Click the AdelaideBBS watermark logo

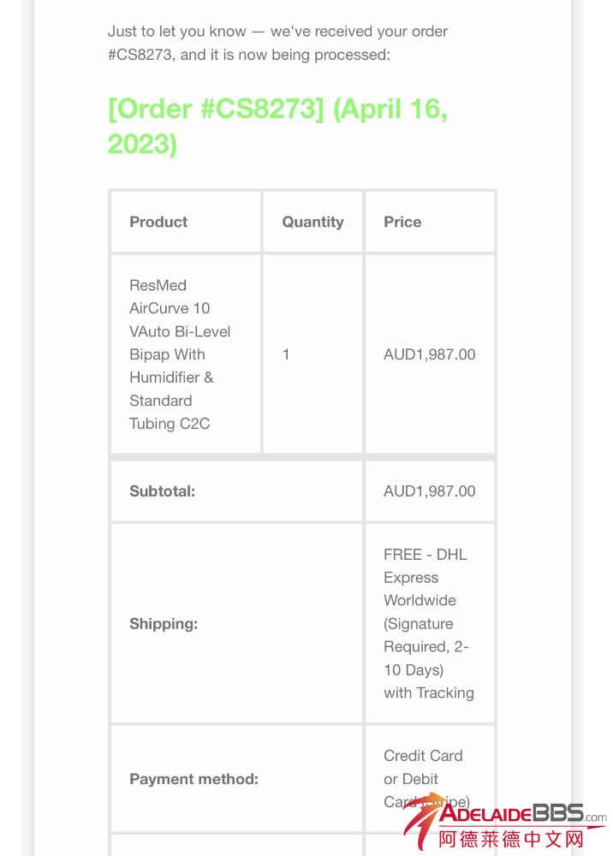(x=505, y=821)
